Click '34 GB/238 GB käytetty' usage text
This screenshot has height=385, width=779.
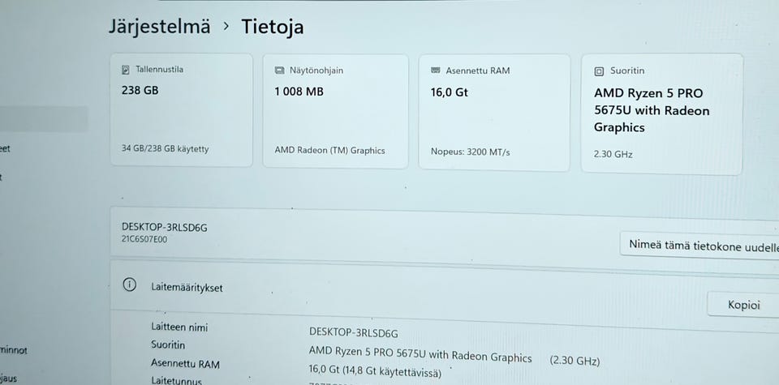[165, 149]
